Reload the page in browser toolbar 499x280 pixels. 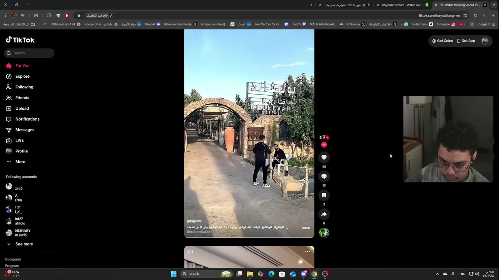click(475, 16)
